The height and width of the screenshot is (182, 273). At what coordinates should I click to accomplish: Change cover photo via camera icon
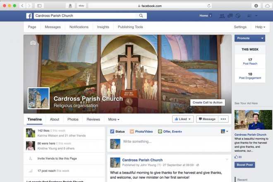pyautogui.click(x=33, y=43)
